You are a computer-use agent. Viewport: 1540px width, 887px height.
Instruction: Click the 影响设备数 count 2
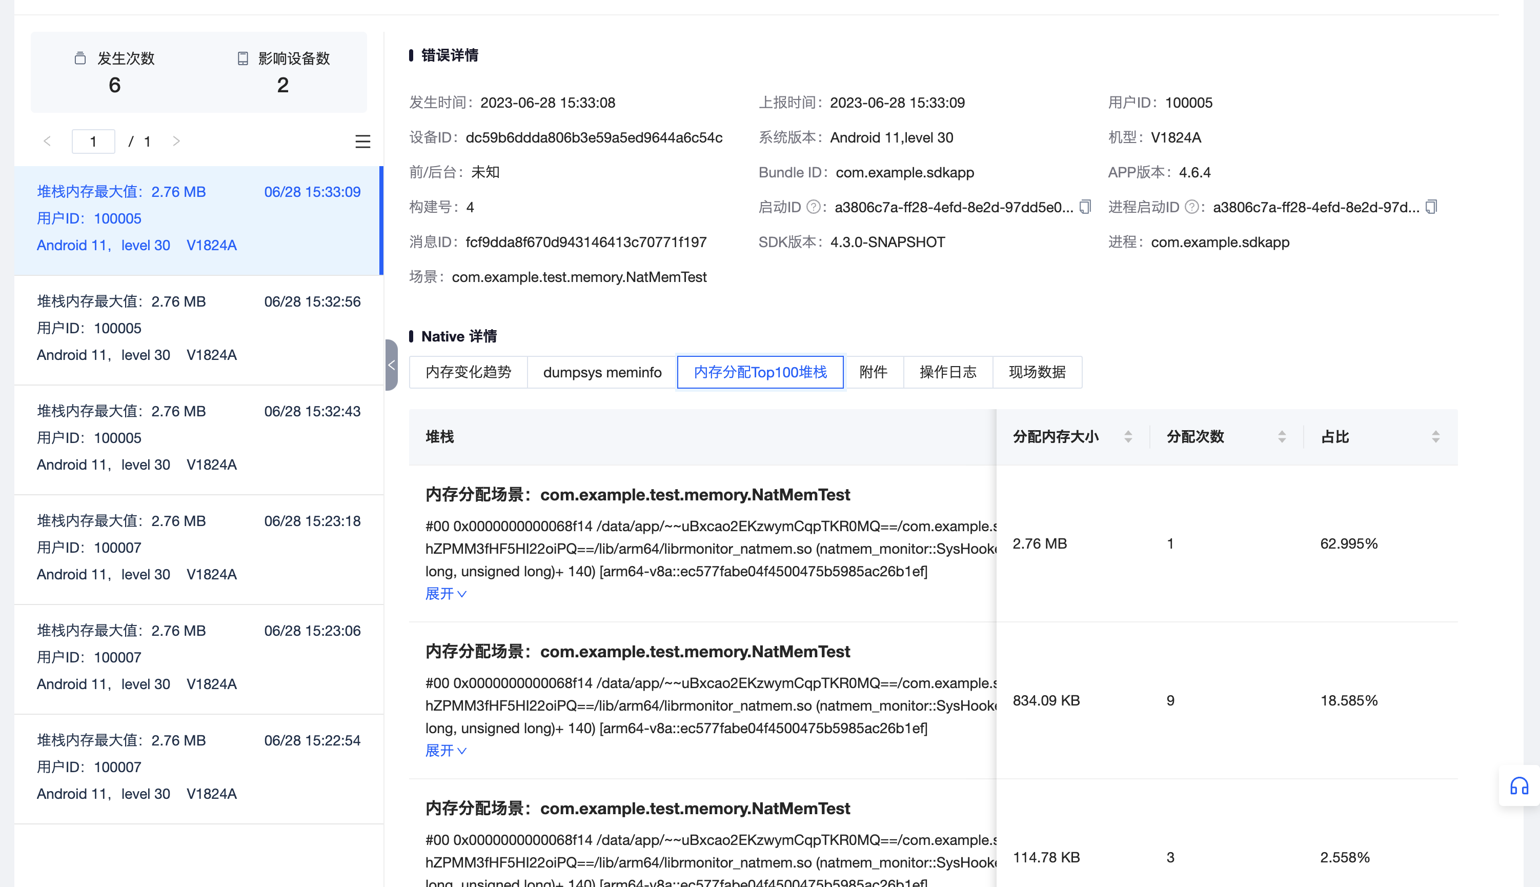point(282,85)
